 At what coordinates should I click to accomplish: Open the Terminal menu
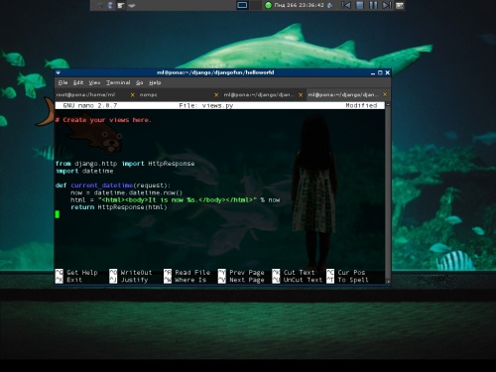118,82
